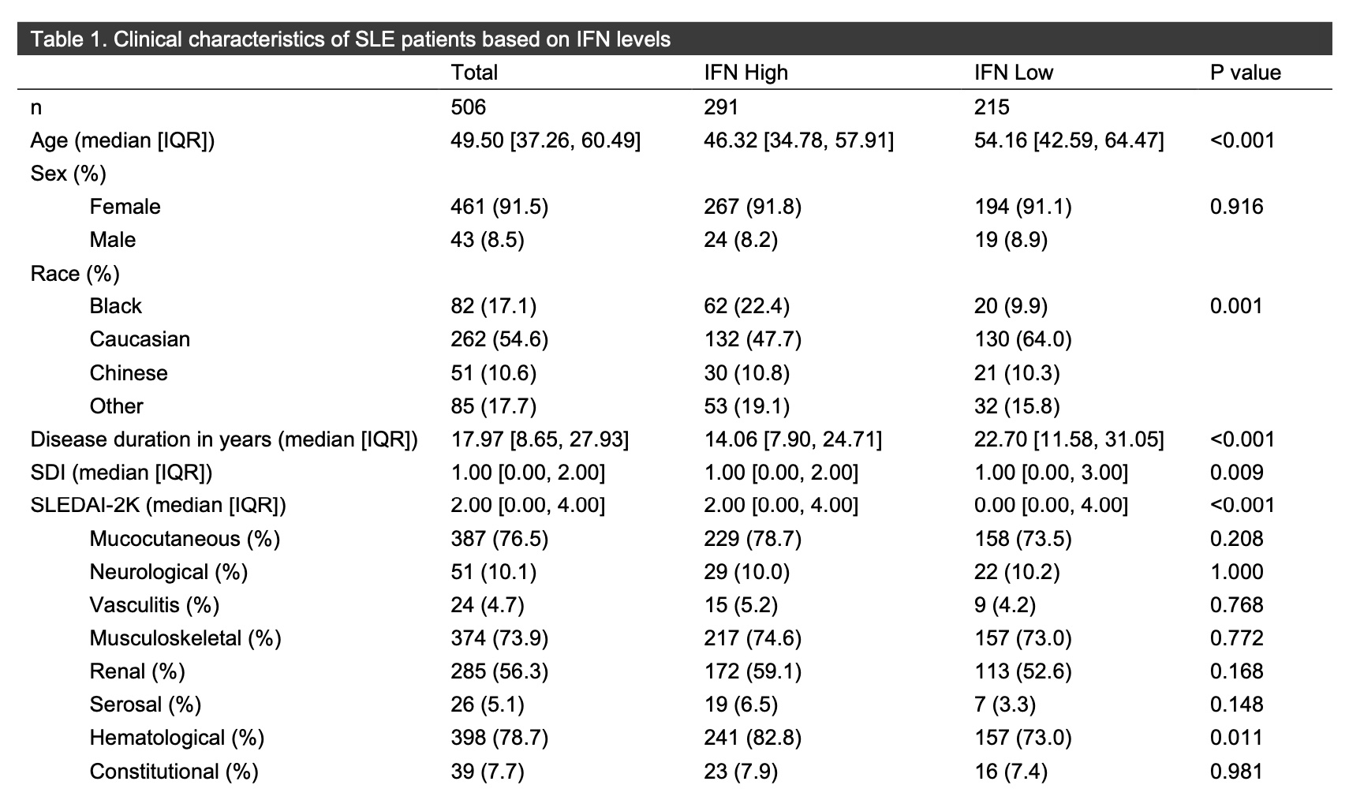Click the Vasculitis total value 24 (4.7)
Viewport: 1349px width, 800px height.
coord(487,605)
